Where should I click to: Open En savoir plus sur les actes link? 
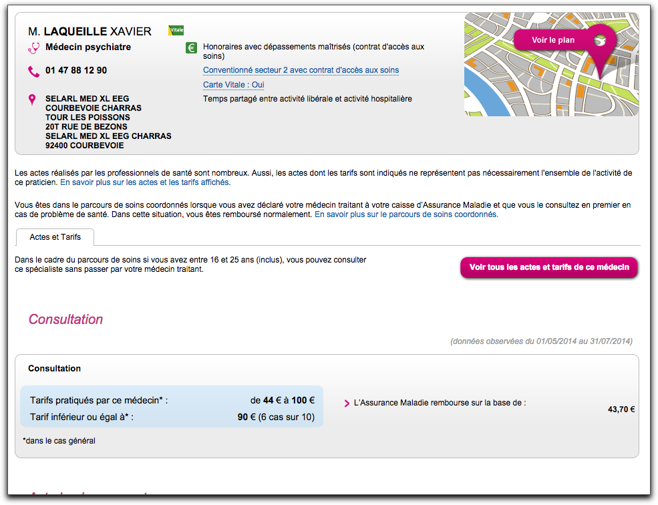[145, 182]
